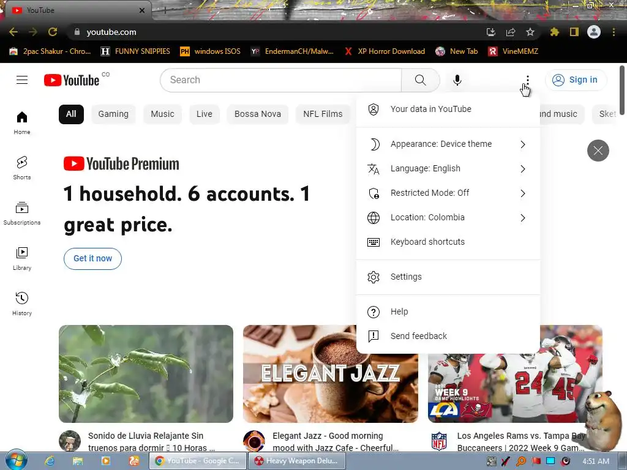The height and width of the screenshot is (470, 627).
Task: Click the search magnifier button
Action: [420, 80]
